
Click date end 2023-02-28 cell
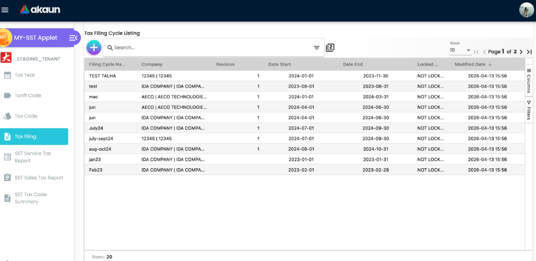pyautogui.click(x=375, y=170)
